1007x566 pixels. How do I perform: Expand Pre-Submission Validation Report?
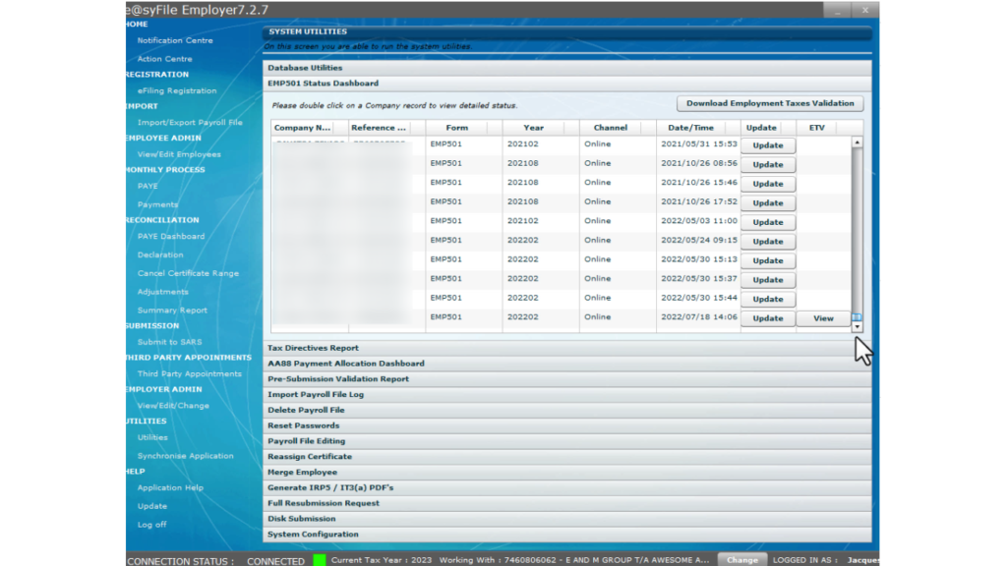pos(567,378)
